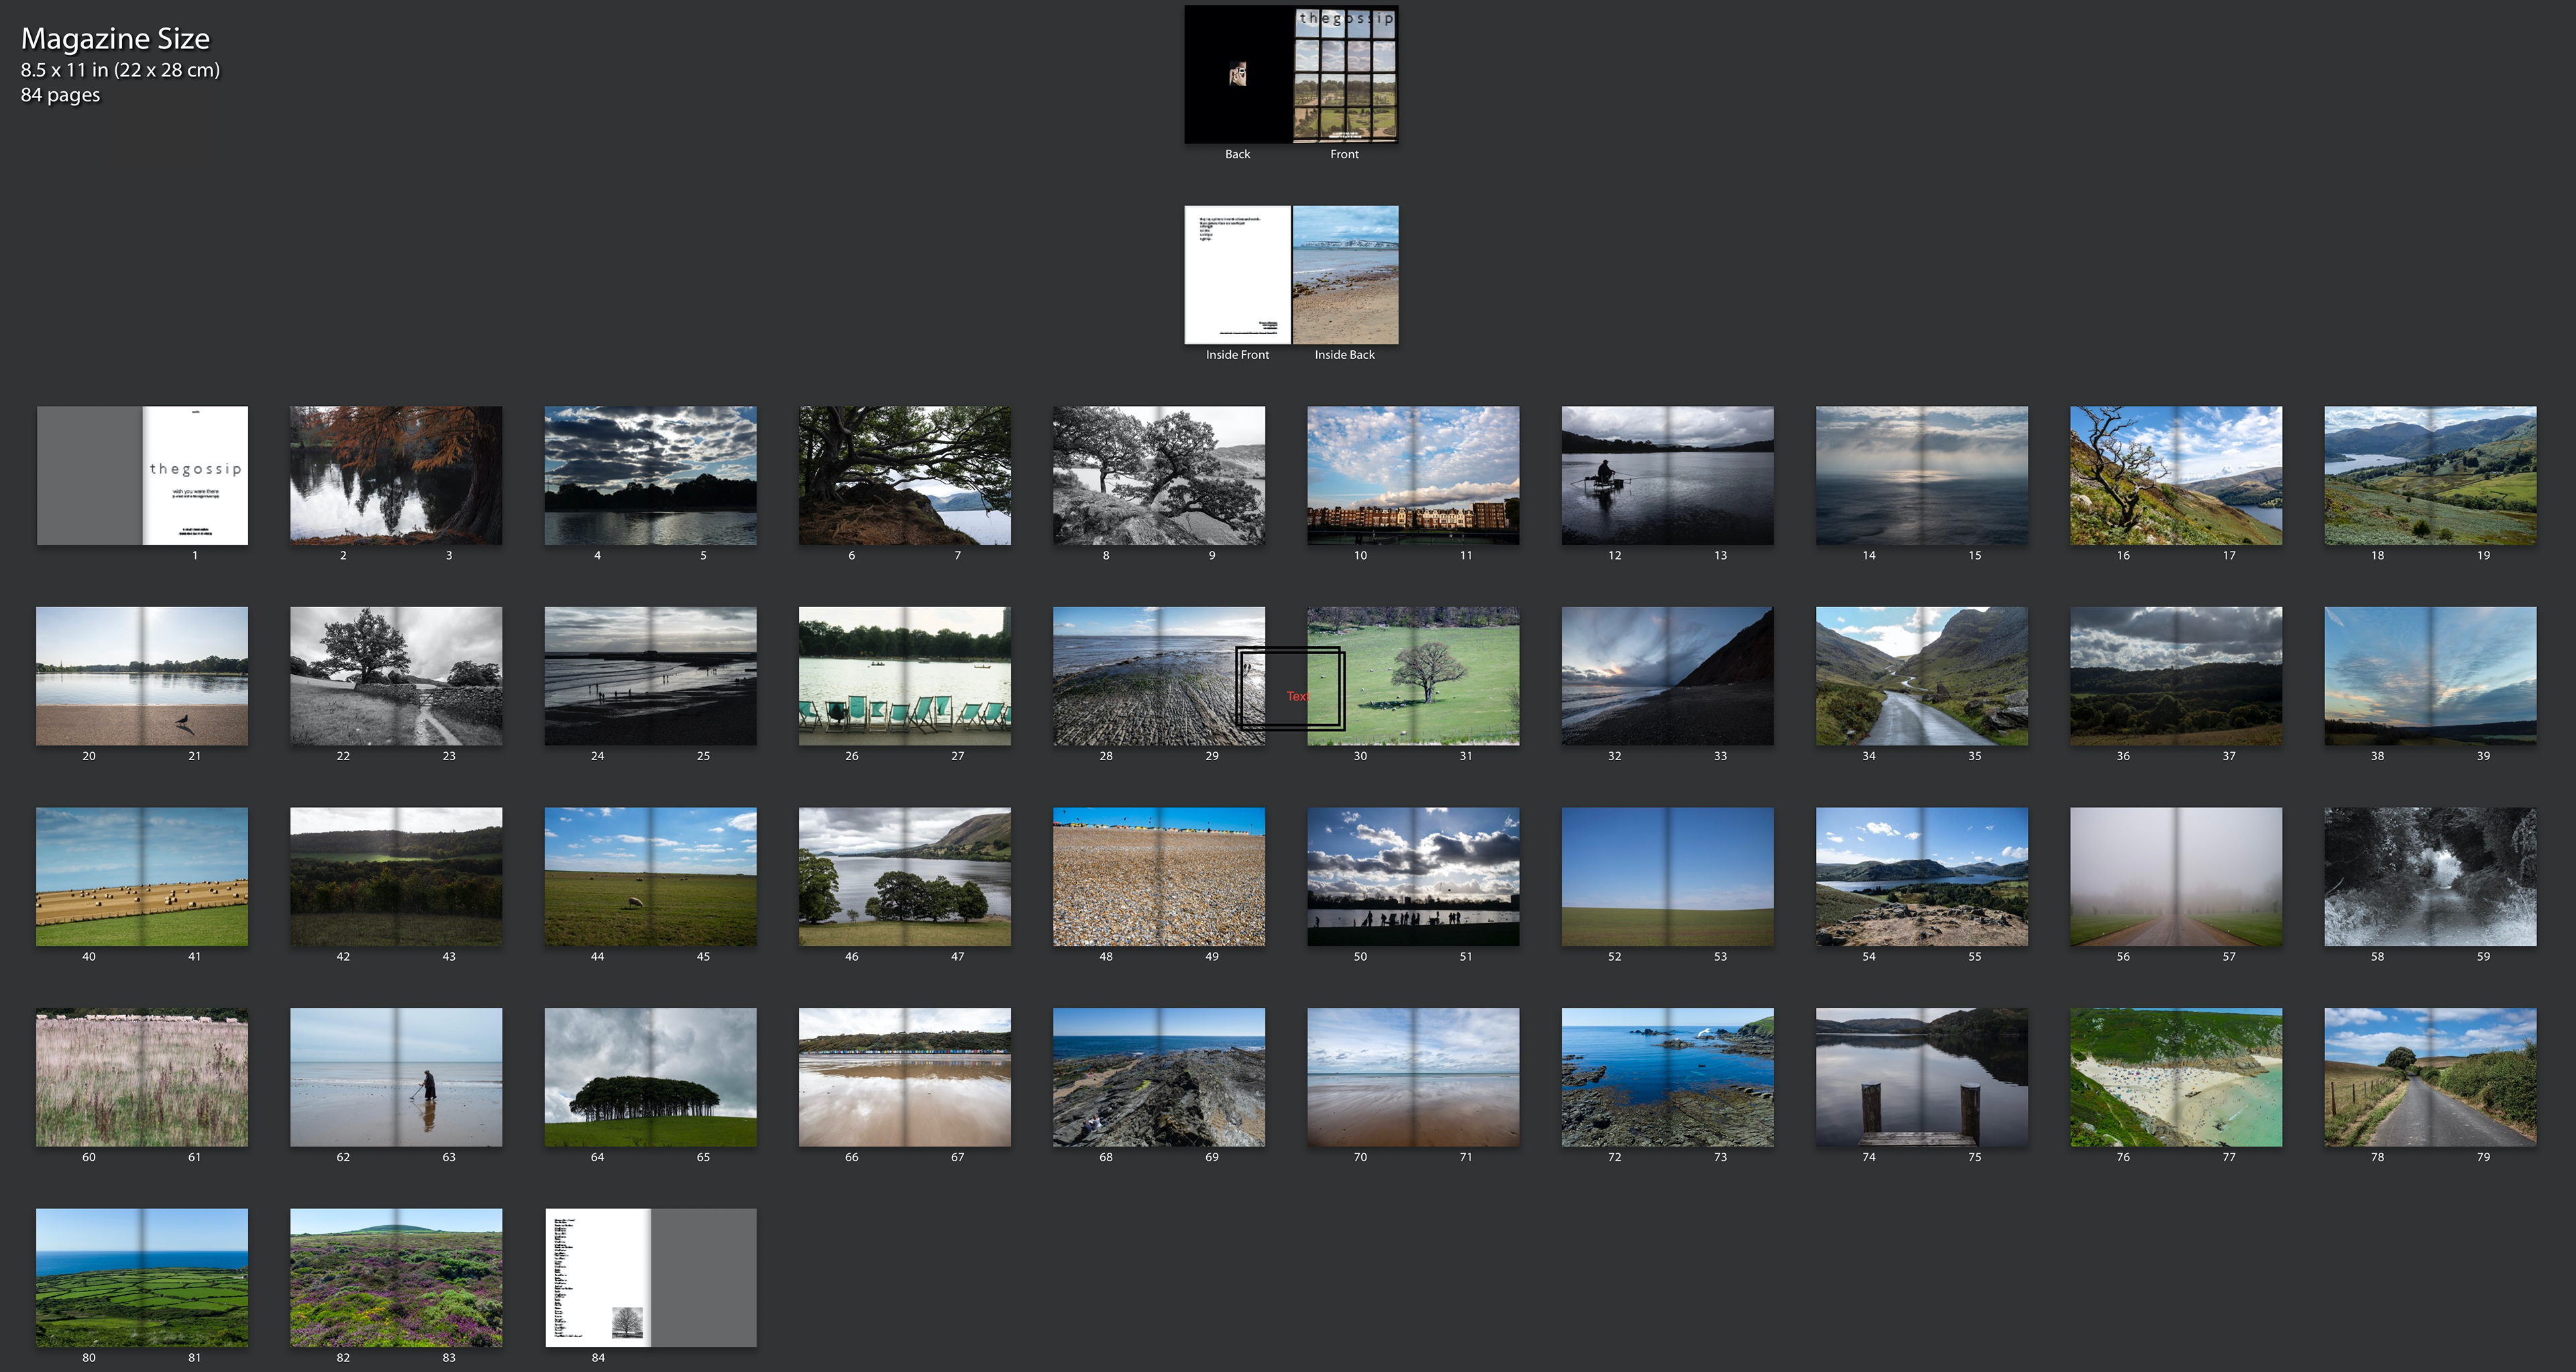The image size is (2576, 1372).
Task: Open fisherman silhouette spread 12-13
Action: click(1667, 475)
